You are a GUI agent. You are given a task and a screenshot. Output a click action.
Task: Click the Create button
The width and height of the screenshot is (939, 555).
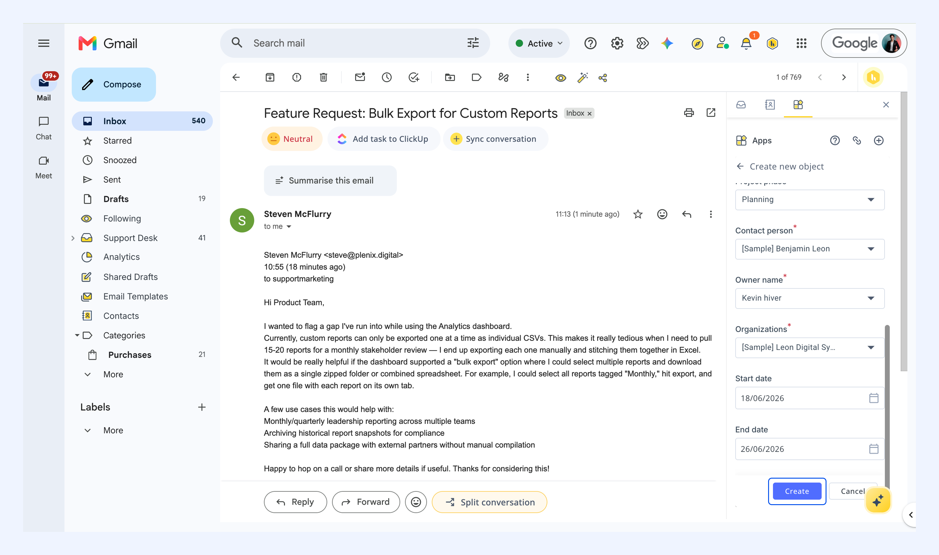click(x=797, y=491)
